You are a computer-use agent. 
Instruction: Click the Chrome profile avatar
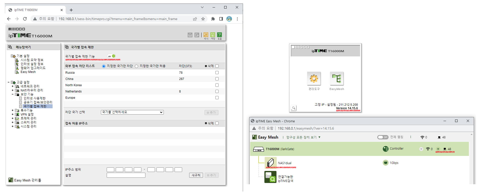pos(229,19)
